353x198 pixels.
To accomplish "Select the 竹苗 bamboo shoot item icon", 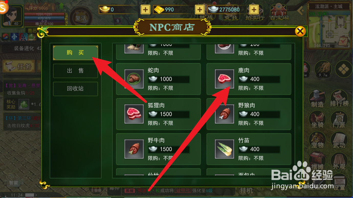I will coord(224,149).
